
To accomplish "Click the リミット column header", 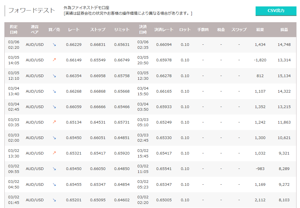I will [122, 30].
